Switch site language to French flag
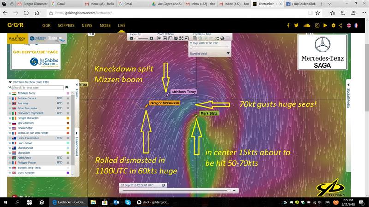This screenshot has height=207, width=369. coord(356,25)
